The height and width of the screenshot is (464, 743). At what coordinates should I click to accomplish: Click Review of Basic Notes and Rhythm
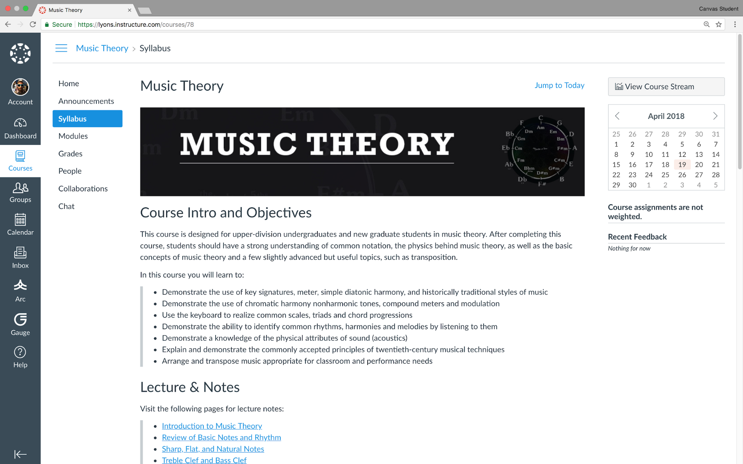221,437
